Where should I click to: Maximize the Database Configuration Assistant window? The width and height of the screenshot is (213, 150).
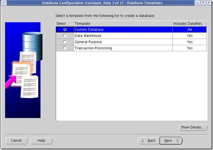203,2
